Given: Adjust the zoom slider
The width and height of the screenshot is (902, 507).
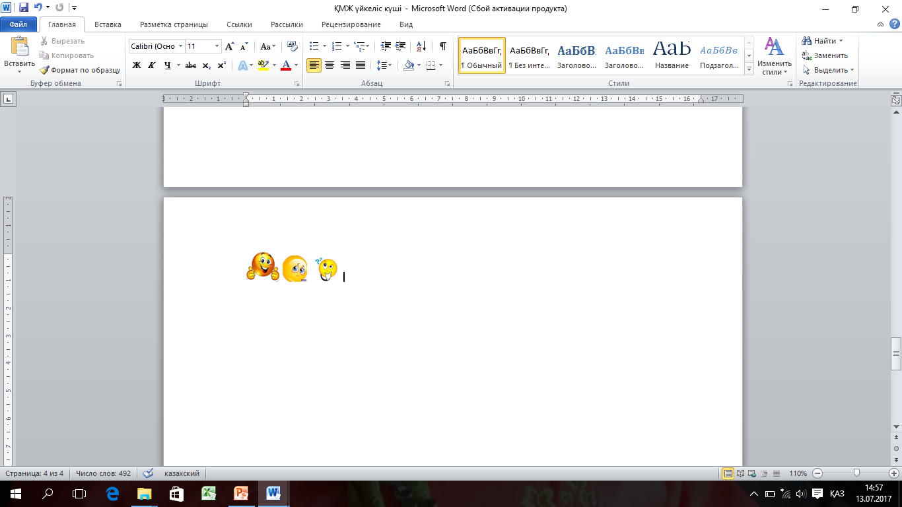Looking at the screenshot, I should pyautogui.click(x=856, y=473).
